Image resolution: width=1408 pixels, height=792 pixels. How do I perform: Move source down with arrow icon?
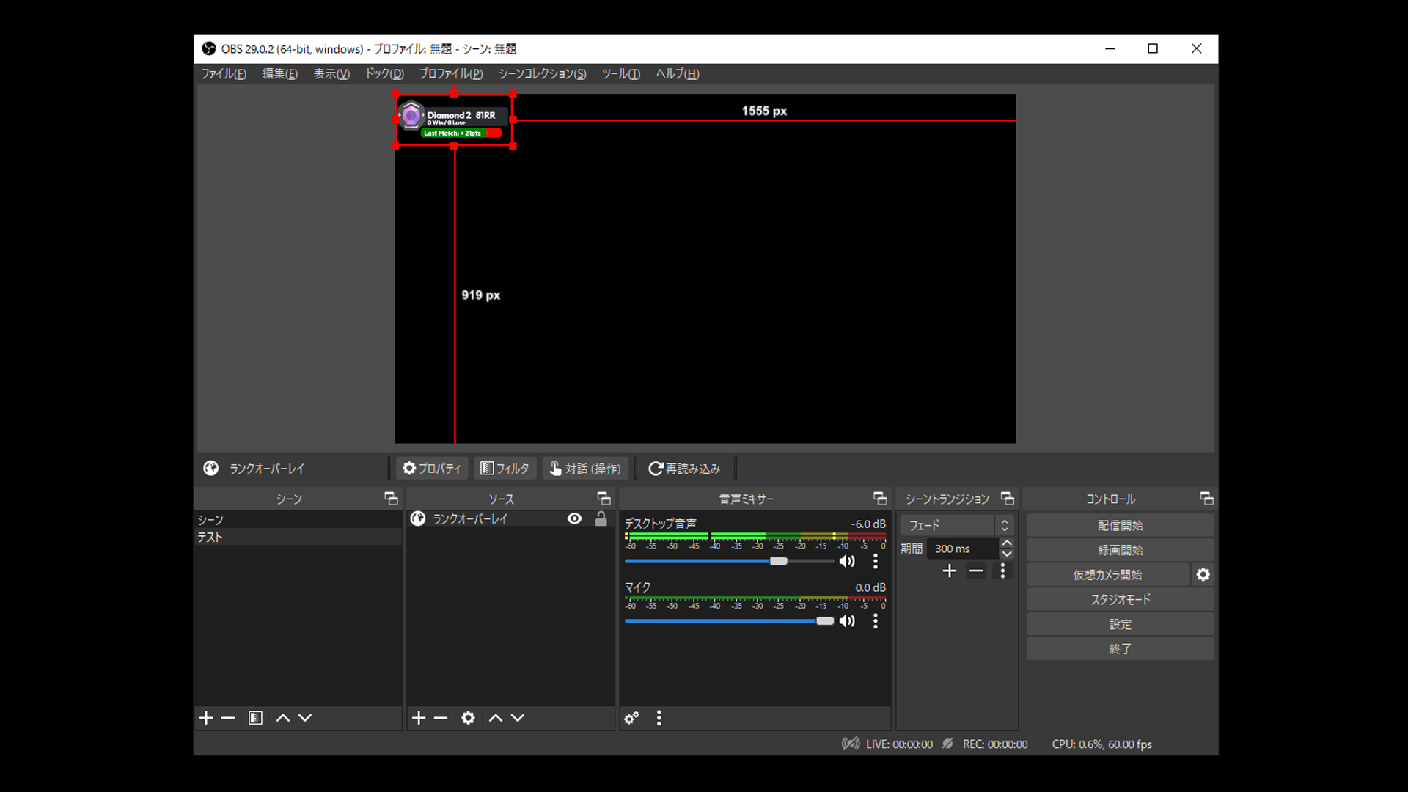click(x=518, y=718)
